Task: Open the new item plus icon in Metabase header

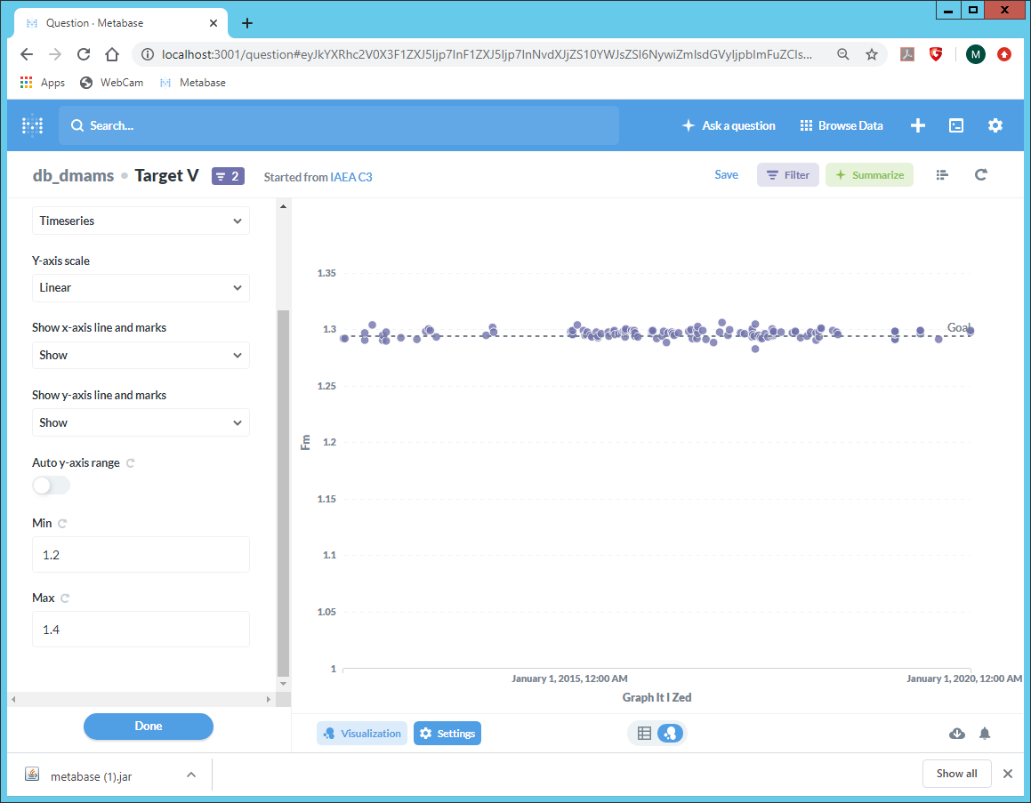Action: click(x=918, y=125)
